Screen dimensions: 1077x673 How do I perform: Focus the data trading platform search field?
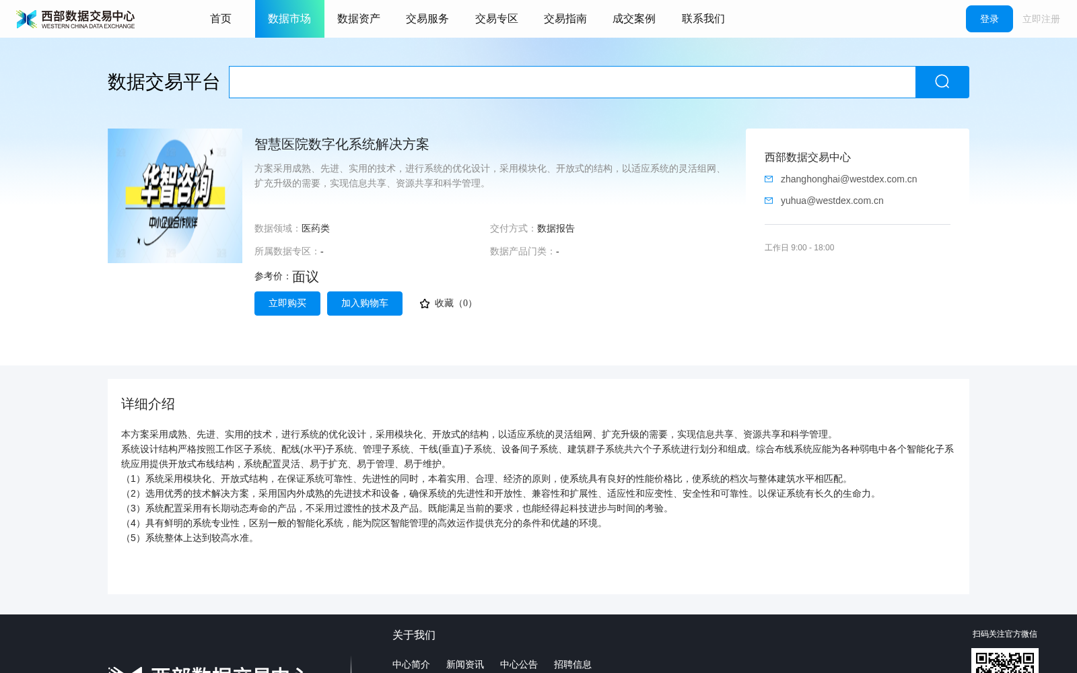pos(572,82)
